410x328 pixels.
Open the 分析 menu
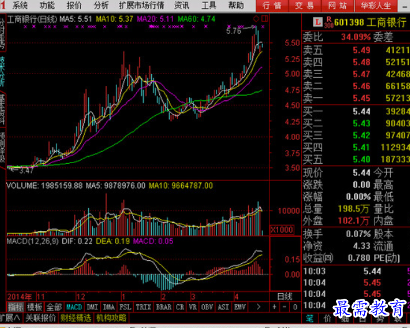pyautogui.click(x=101, y=5)
